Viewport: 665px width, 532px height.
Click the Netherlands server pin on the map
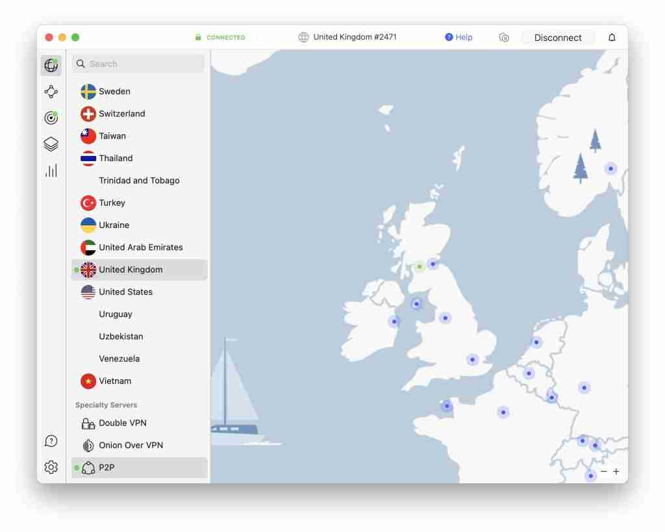click(x=536, y=342)
